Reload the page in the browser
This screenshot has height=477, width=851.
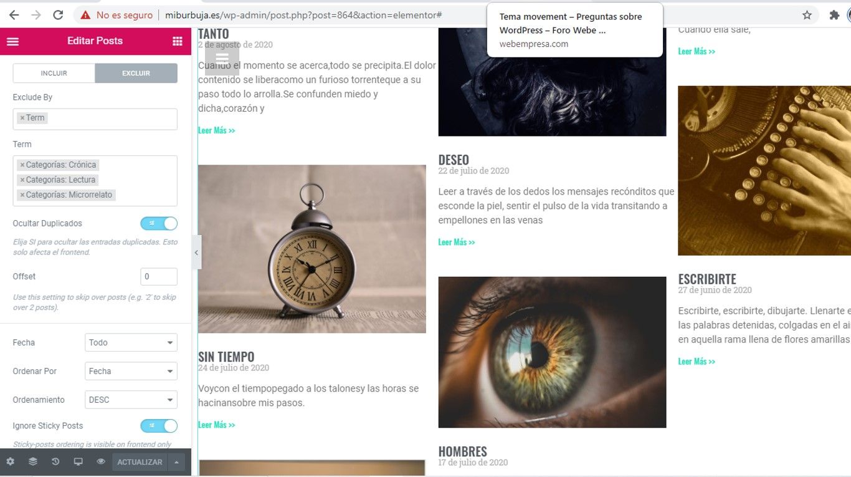pyautogui.click(x=58, y=15)
